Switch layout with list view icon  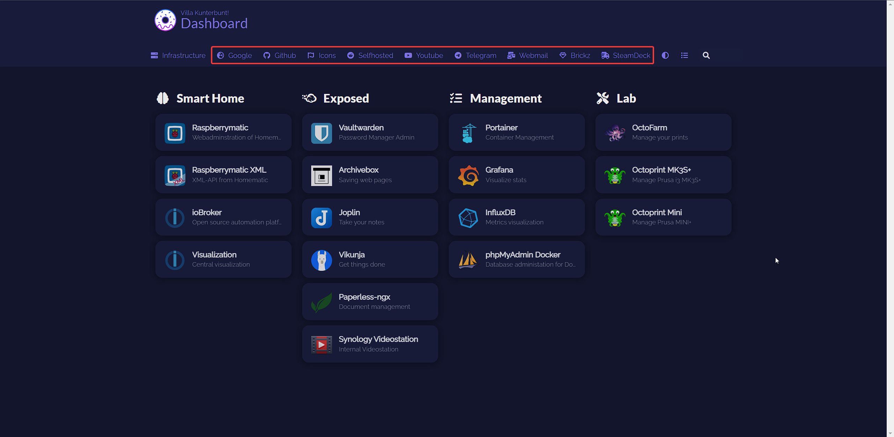tap(684, 55)
